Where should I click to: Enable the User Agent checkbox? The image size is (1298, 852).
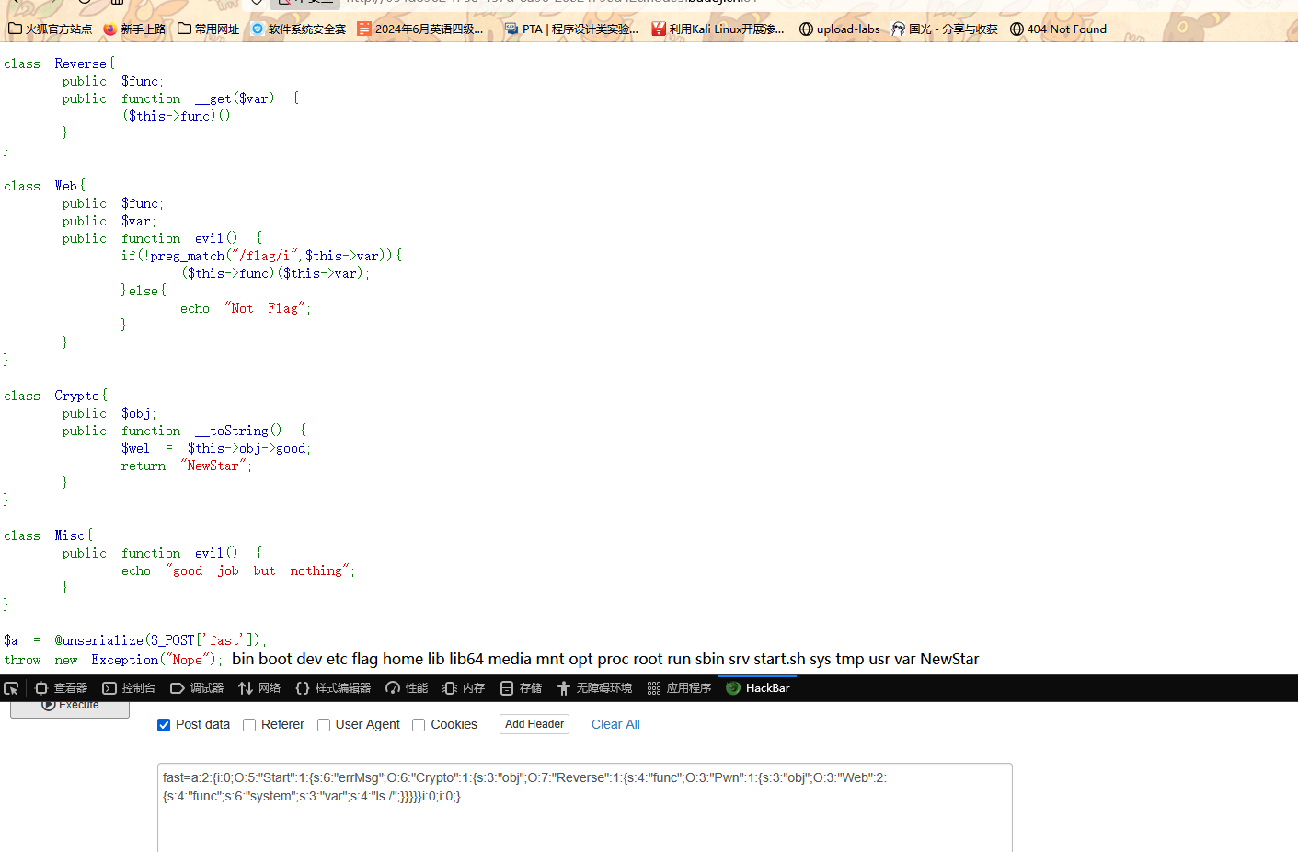point(324,725)
